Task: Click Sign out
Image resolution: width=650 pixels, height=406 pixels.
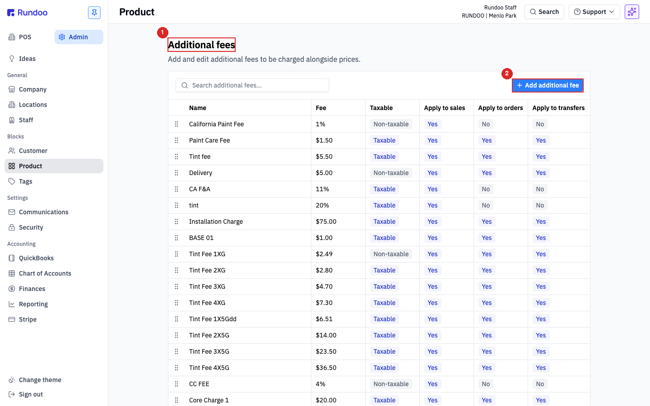Action: coord(54,394)
